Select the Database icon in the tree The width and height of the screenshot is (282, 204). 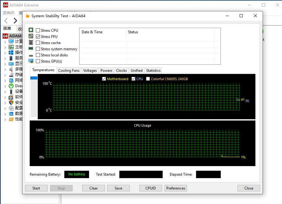[11, 114]
